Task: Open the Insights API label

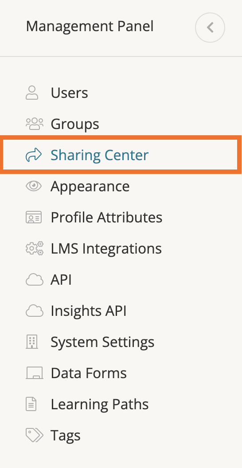Action: 89,311
